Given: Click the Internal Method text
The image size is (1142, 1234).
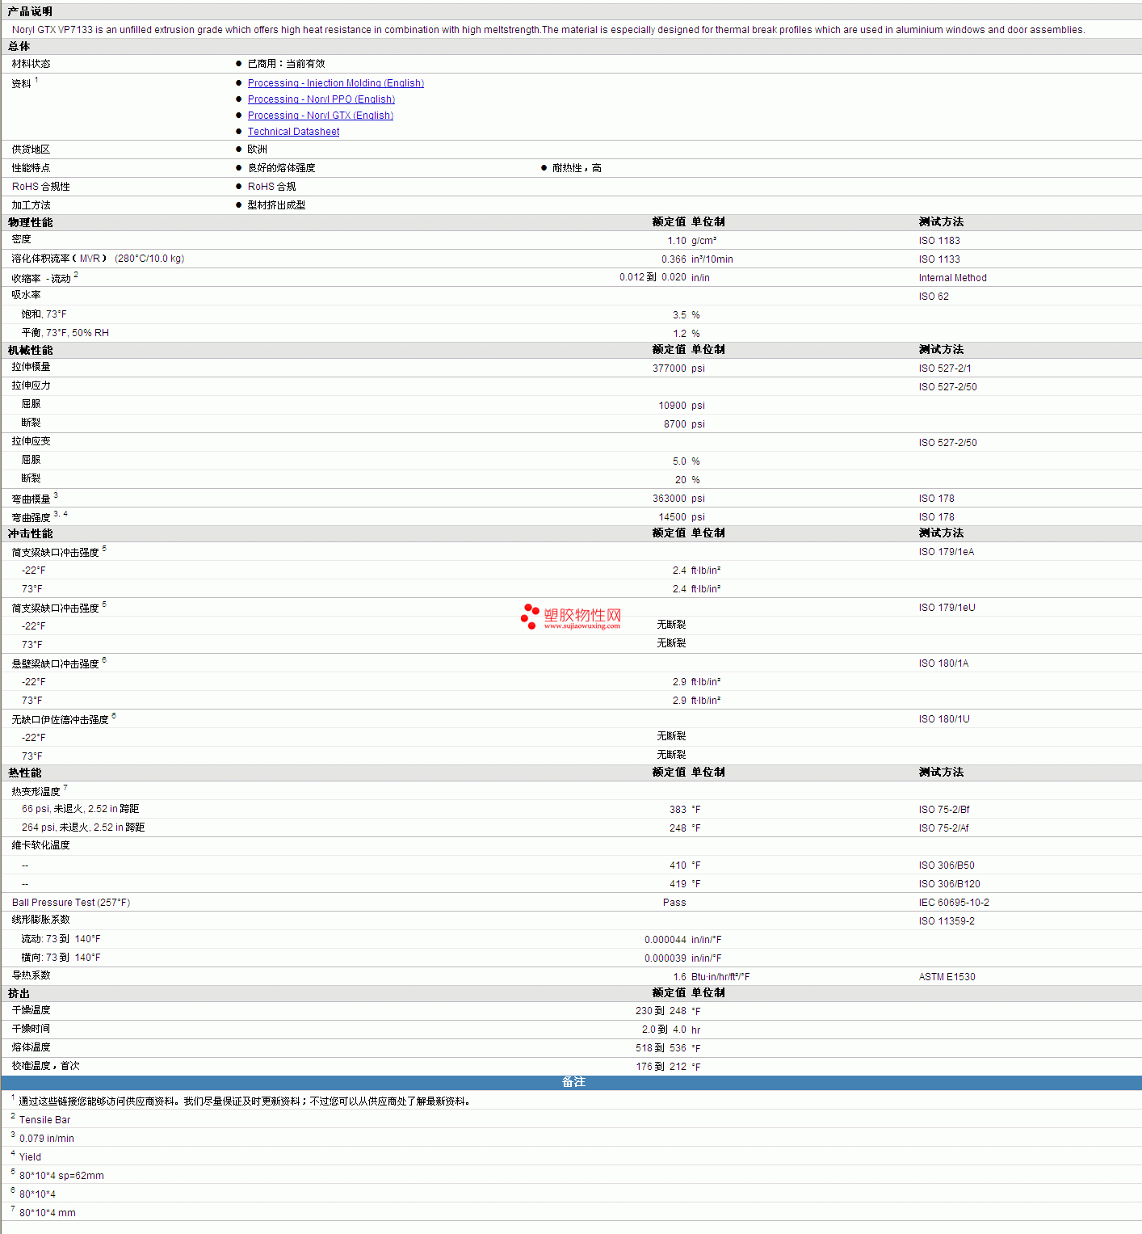Looking at the screenshot, I should pyautogui.click(x=953, y=278).
